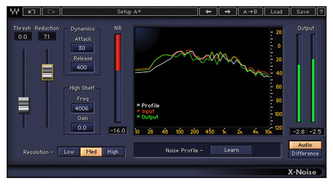
Task: Load the previous preset with left arrow
Action: [208, 12]
